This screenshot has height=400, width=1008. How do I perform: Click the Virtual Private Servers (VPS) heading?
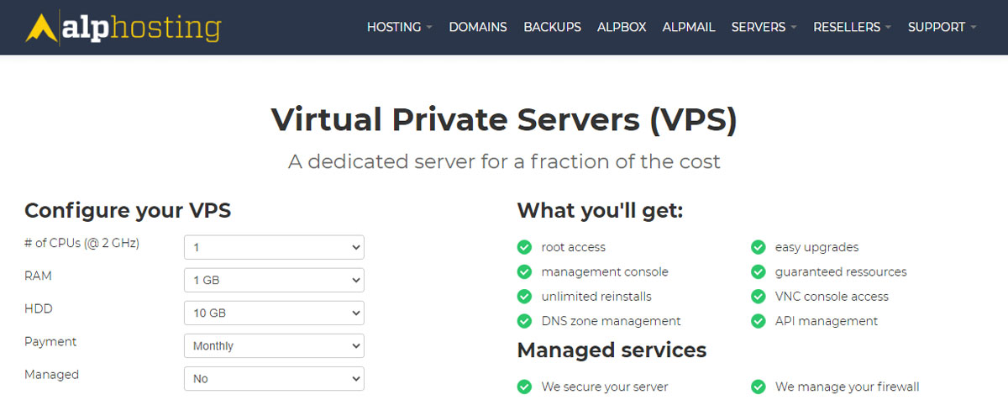pyautogui.click(x=504, y=119)
